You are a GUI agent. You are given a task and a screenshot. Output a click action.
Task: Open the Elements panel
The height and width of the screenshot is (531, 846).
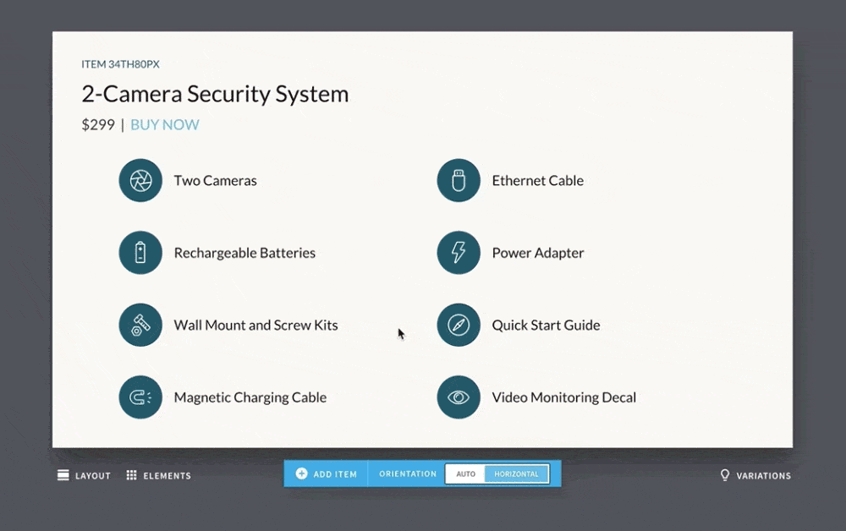(158, 476)
